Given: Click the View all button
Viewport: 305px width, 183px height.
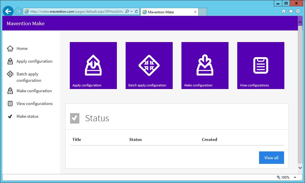Looking at the screenshot, I should click(x=271, y=158).
